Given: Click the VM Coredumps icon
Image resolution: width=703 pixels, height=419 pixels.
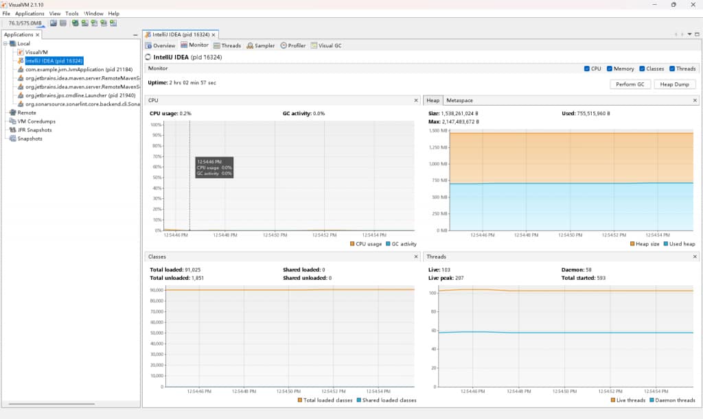Looking at the screenshot, I should pos(12,121).
